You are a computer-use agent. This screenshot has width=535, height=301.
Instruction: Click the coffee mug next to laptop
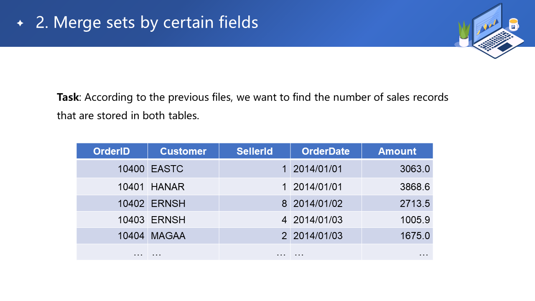click(x=513, y=25)
